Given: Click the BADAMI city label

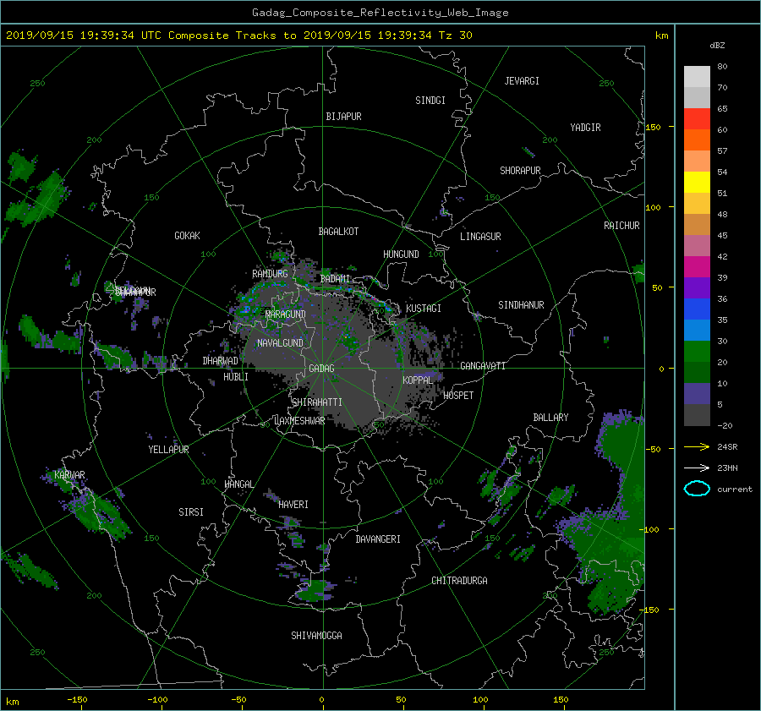Looking at the screenshot, I should (x=335, y=279).
